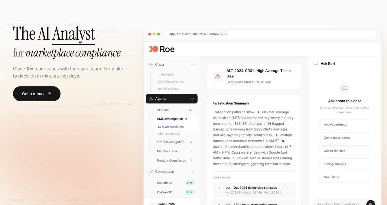The height and width of the screenshot is (205, 387).
Task: Collapse the Connectors section chevron
Action: point(193,172)
